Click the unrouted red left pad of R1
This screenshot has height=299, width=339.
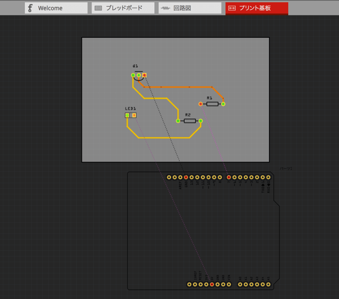coord(201,104)
